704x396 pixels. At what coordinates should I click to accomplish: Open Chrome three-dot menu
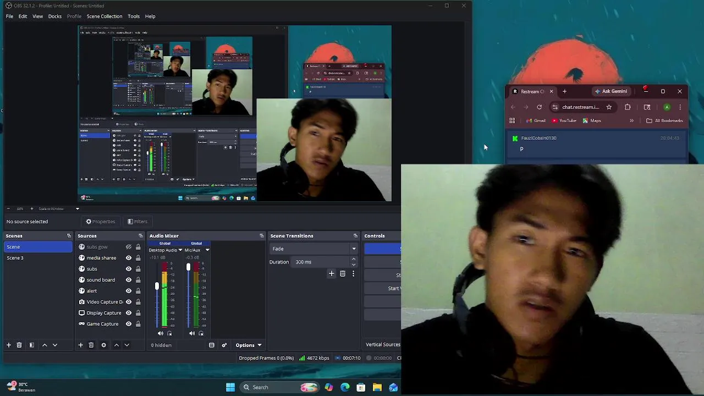click(x=680, y=107)
